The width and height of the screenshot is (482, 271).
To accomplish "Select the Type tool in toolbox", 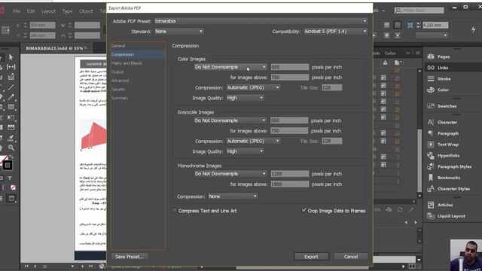I will 10,178.
